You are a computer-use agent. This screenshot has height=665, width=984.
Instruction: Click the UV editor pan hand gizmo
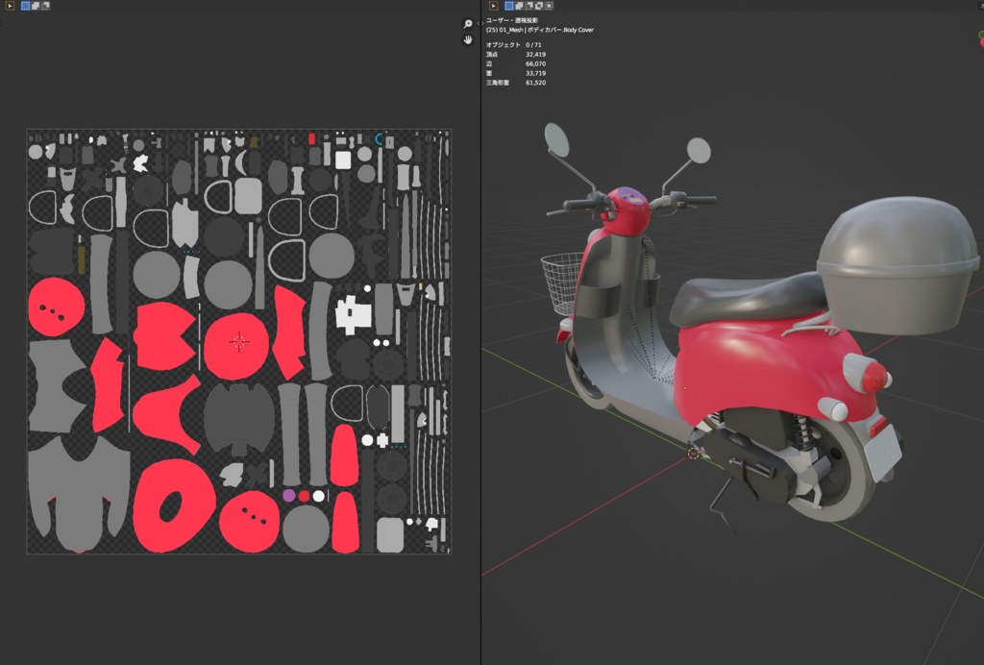(468, 39)
